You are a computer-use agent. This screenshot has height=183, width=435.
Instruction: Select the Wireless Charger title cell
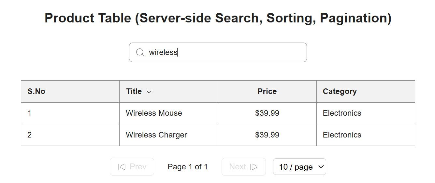point(156,135)
